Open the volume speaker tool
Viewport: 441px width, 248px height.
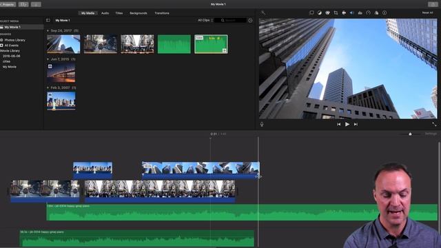click(x=352, y=12)
